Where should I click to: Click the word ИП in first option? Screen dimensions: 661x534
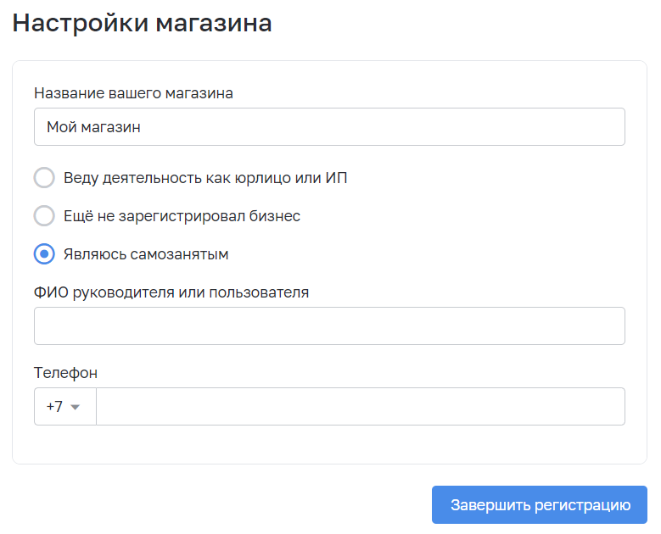(336, 178)
